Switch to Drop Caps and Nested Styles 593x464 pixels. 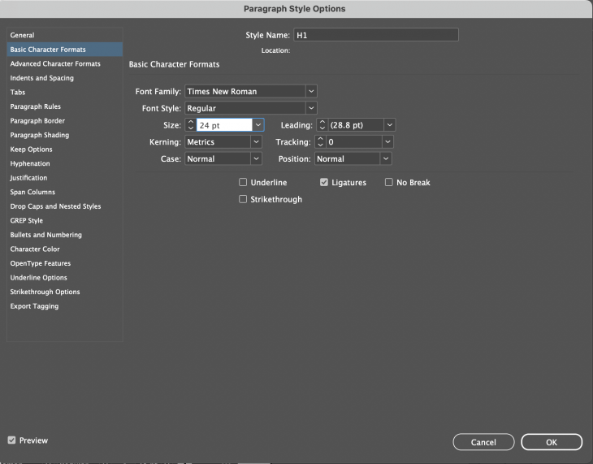click(x=55, y=206)
